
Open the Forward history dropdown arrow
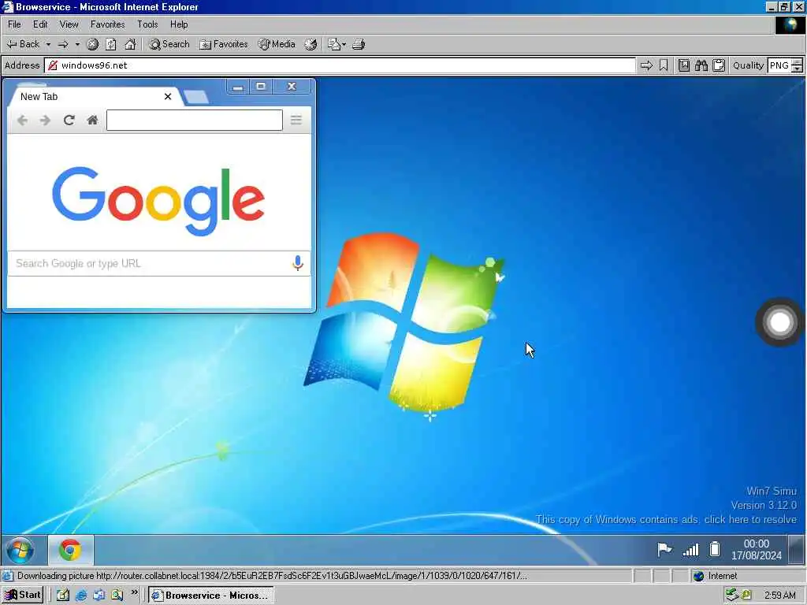(77, 44)
